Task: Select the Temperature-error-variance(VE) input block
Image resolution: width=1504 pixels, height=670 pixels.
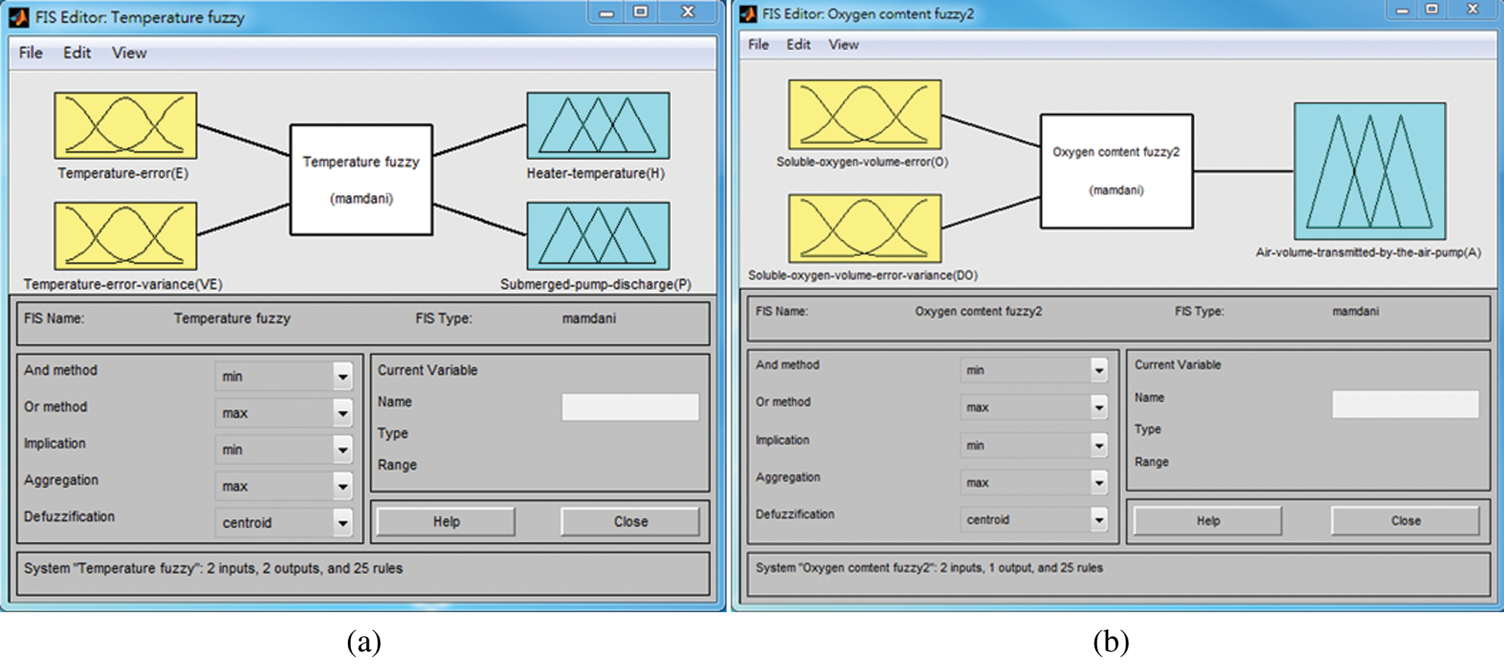Action: point(125,236)
